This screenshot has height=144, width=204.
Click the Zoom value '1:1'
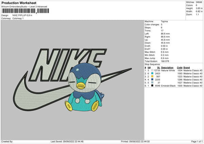tap(197, 14)
